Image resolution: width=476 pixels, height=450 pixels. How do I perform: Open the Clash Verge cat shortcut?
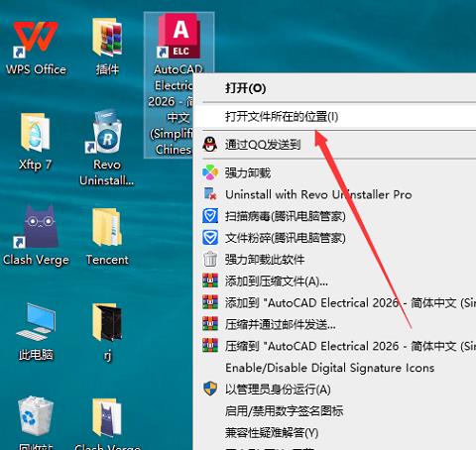coord(37,227)
